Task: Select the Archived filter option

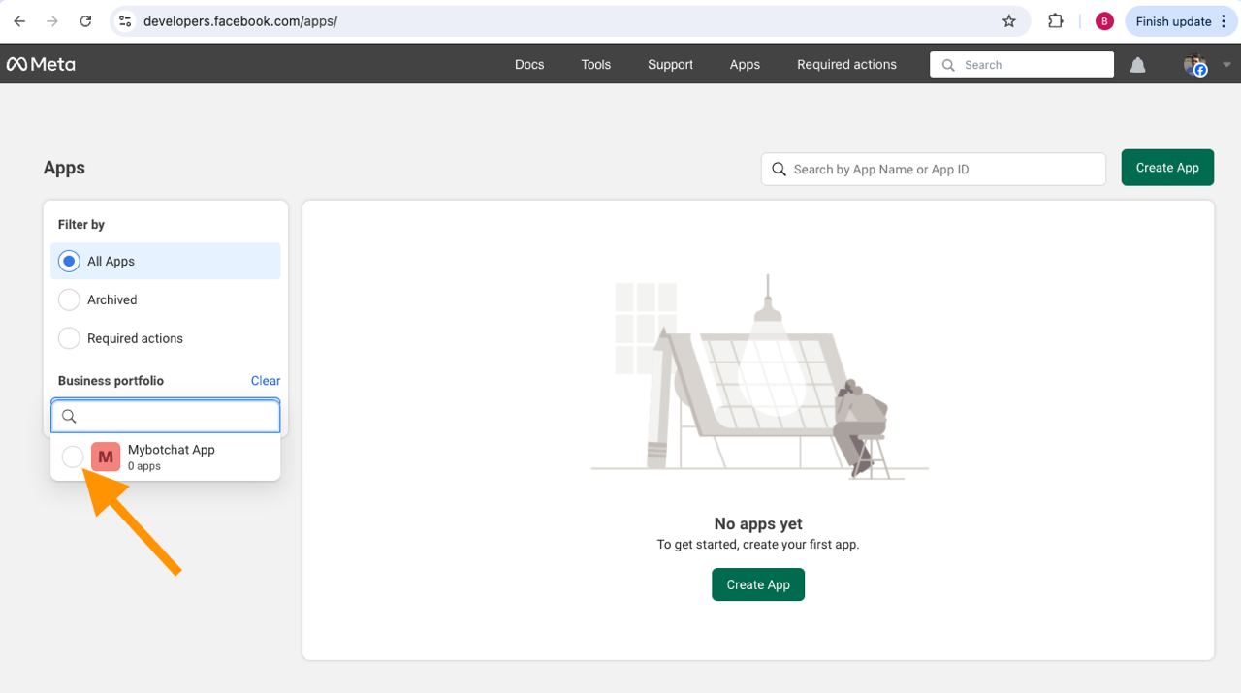Action: pyautogui.click(x=69, y=300)
